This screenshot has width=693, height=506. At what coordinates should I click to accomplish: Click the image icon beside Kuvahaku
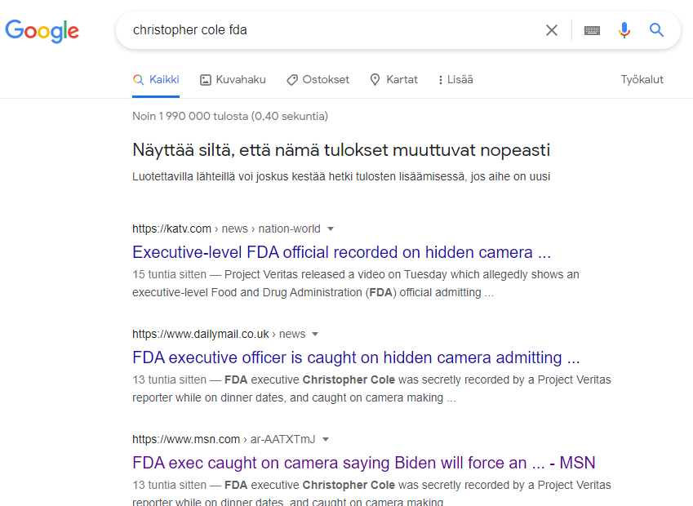coord(206,80)
